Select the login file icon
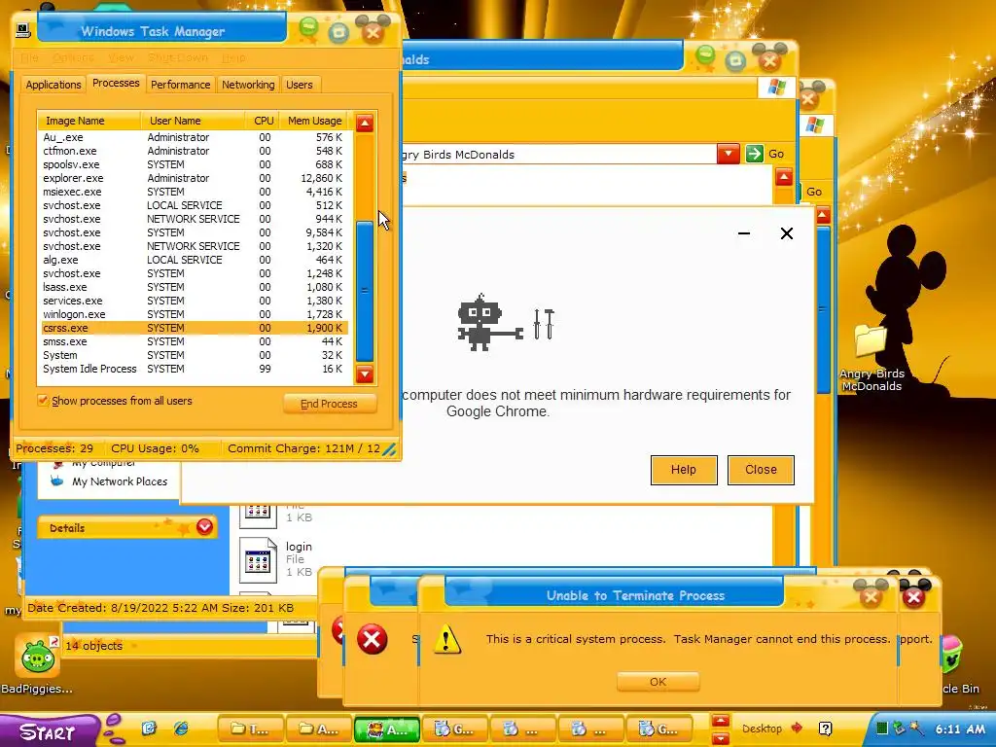This screenshot has height=747, width=996. coord(258,560)
